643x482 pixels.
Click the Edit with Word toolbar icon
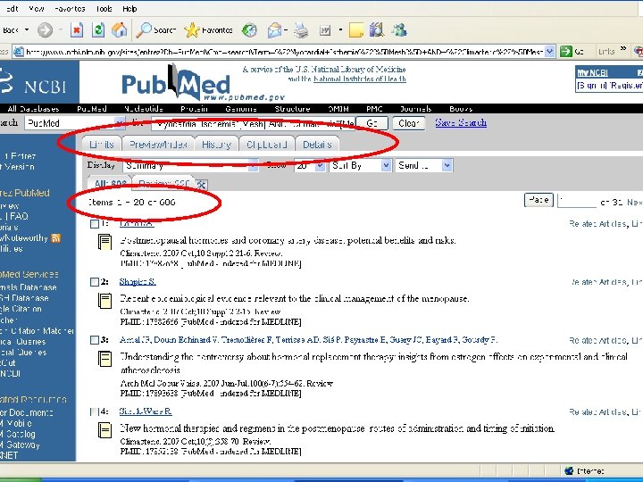(x=325, y=30)
